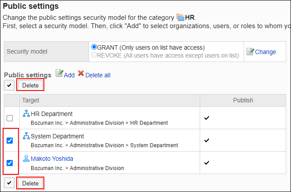Click the Change pencil icon

point(250,51)
